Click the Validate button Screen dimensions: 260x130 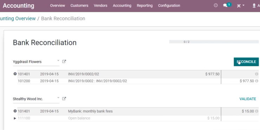point(248,99)
